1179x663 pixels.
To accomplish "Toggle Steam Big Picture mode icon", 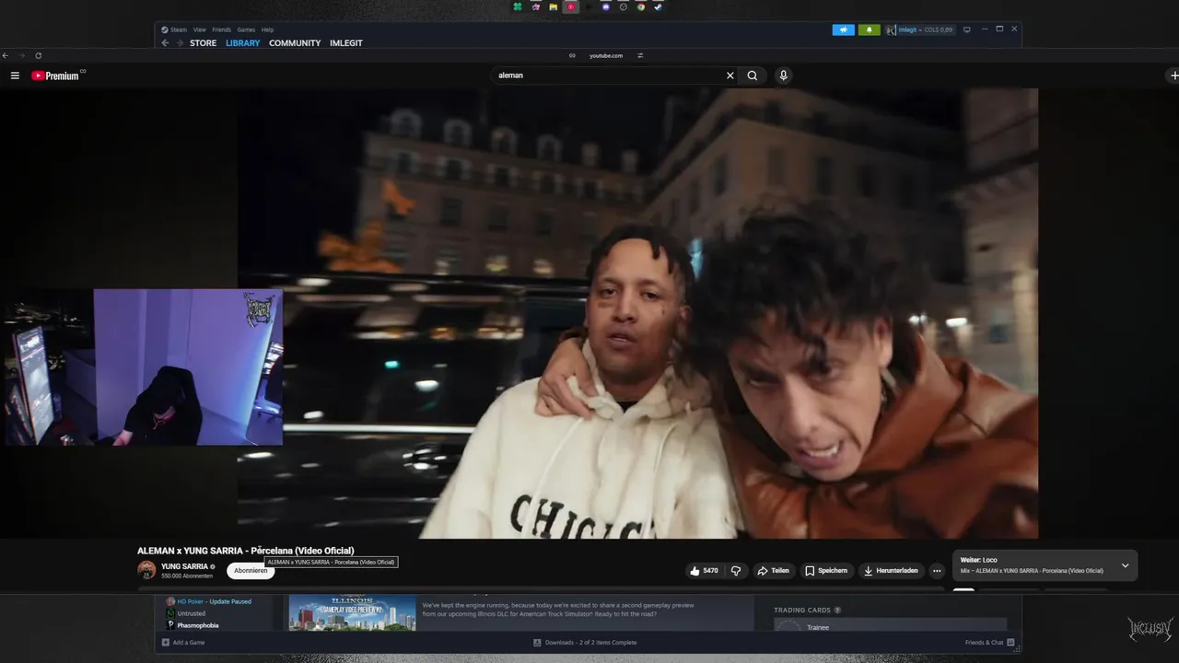I will click(966, 29).
